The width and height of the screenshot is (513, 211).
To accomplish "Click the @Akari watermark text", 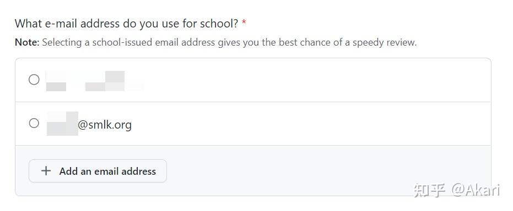I will [476, 190].
